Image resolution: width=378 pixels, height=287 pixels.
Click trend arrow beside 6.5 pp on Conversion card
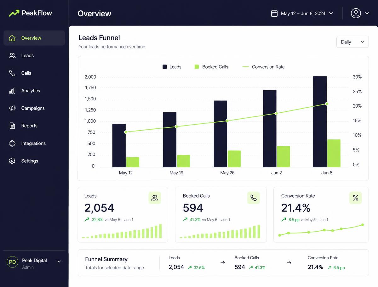(284, 220)
